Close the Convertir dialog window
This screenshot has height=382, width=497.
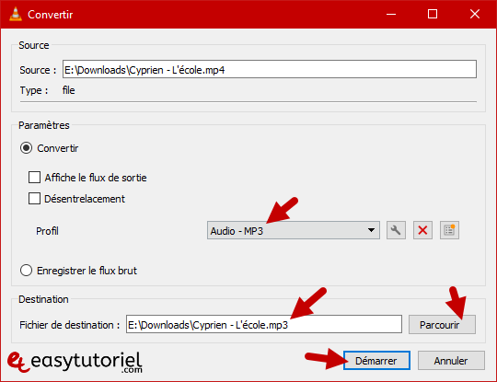pyautogui.click(x=475, y=14)
